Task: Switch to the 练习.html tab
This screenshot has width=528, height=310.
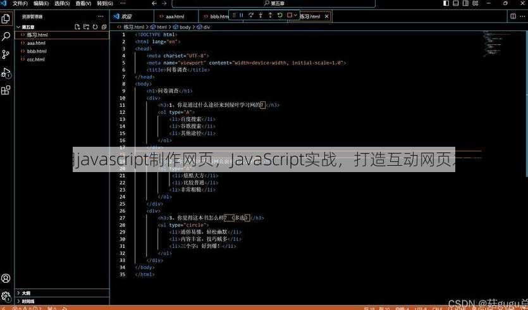Action: coord(310,16)
